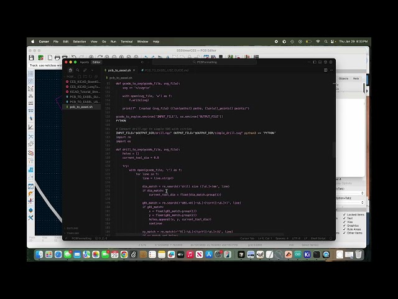The image size is (398, 299).
Task: Switch to PCB_TO_EASEL_USE_GUIDE.md tab
Action: click(165, 70)
